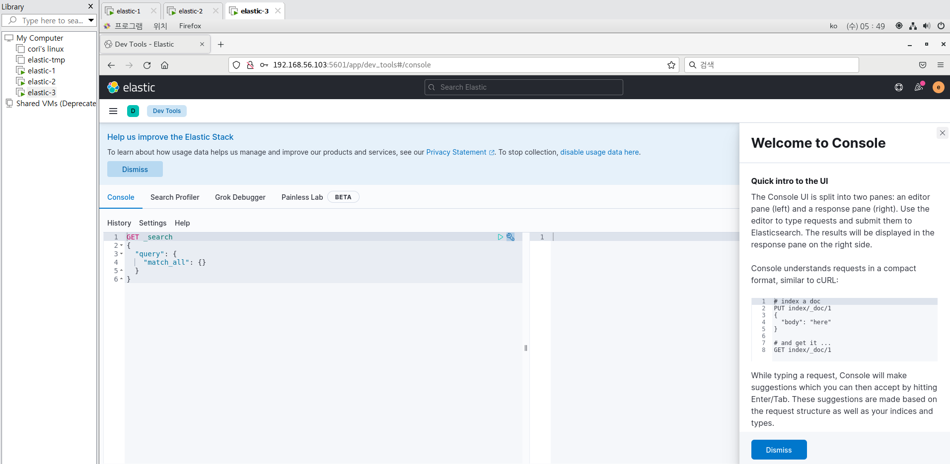Viewport: 950px width, 464px height.
Task: Click the ko keyboard language indicator
Action: click(x=833, y=26)
